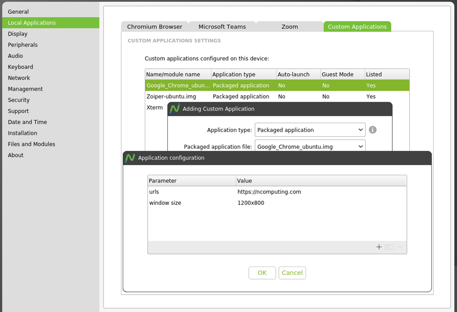The image size is (457, 312).
Task: Open the Packaged application file dropdown
Action: click(x=310, y=146)
